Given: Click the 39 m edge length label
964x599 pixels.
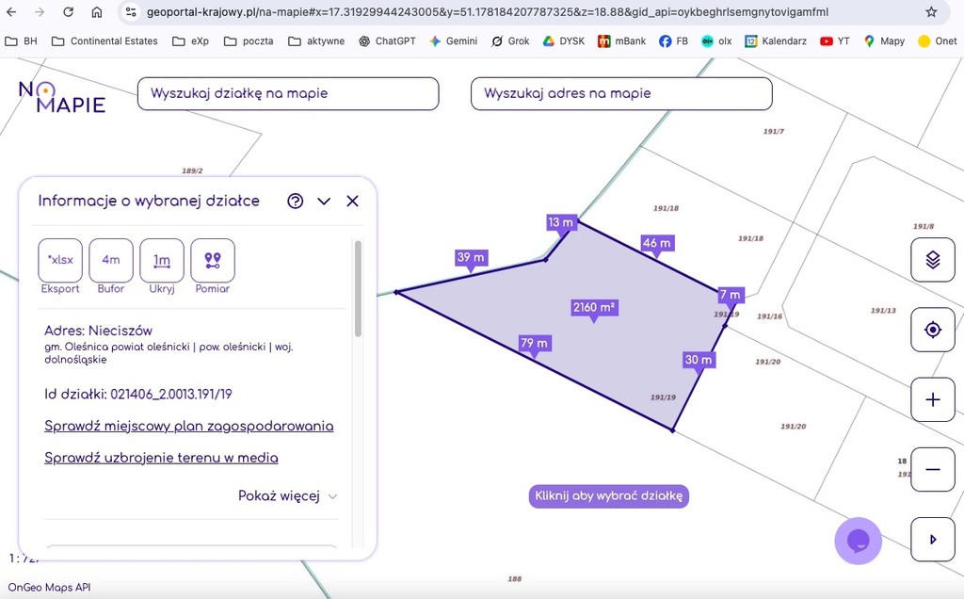Looking at the screenshot, I should click(471, 258).
